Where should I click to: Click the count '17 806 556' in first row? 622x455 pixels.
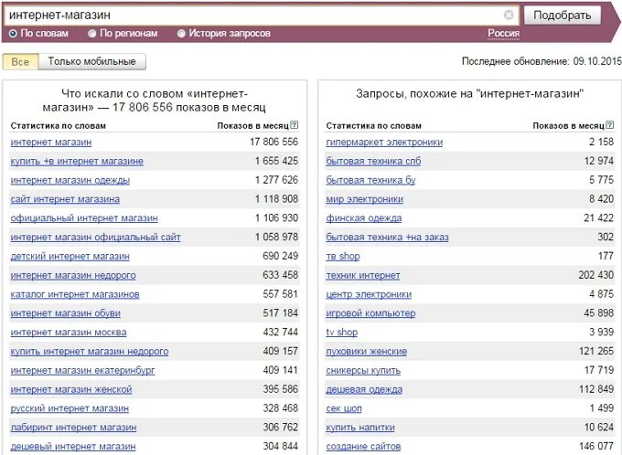click(273, 142)
